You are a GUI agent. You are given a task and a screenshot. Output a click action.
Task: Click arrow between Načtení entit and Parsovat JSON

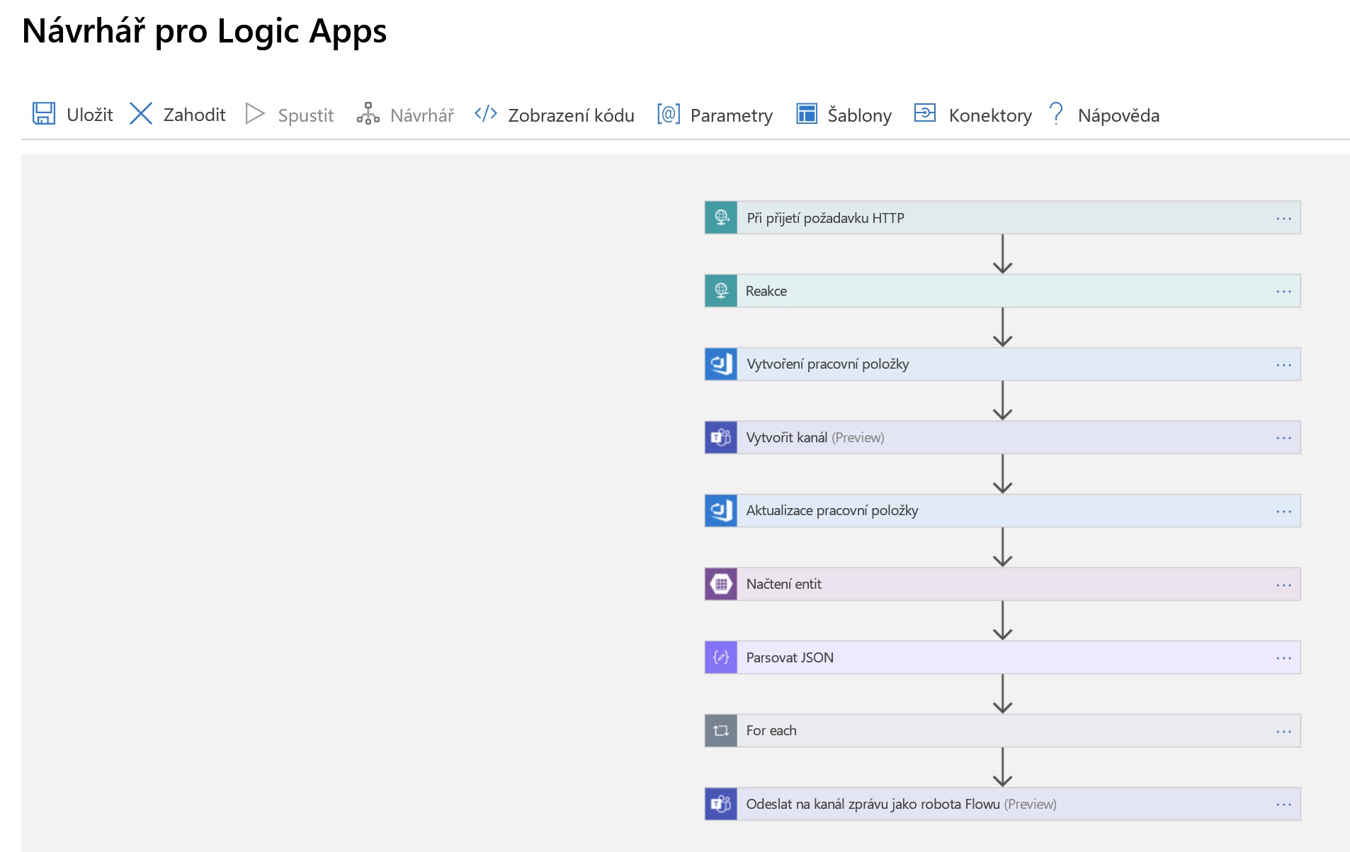(x=1002, y=621)
